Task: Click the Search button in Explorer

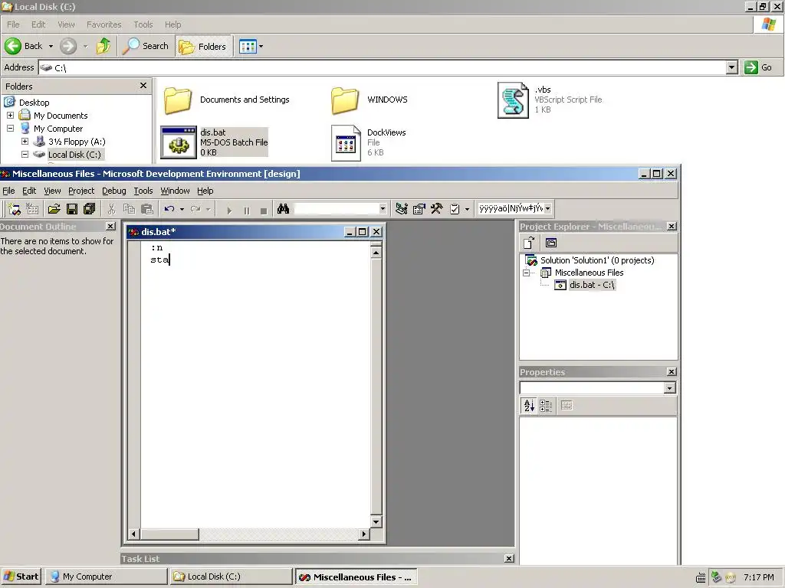Action: [x=146, y=46]
